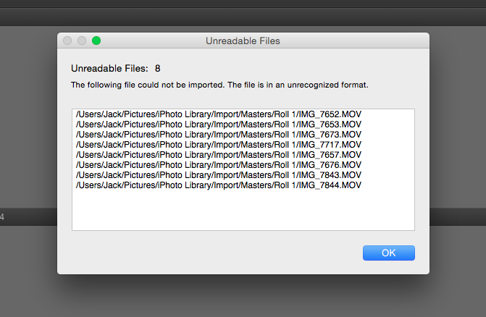Select the last entry IMG_7844.MOV

218,185
